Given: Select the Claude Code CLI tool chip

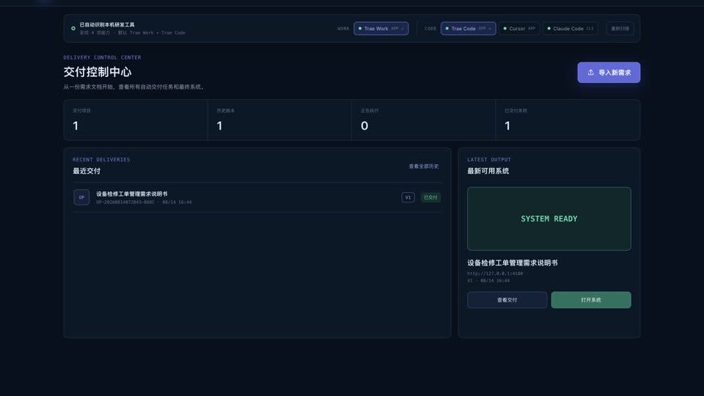Looking at the screenshot, I should point(571,29).
